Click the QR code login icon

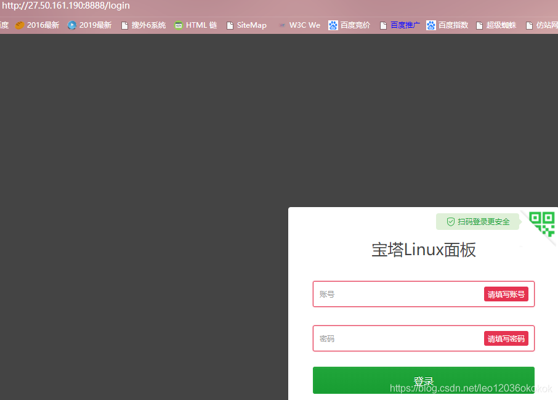(x=541, y=224)
